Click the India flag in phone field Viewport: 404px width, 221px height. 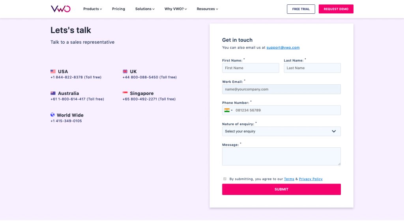(227, 110)
